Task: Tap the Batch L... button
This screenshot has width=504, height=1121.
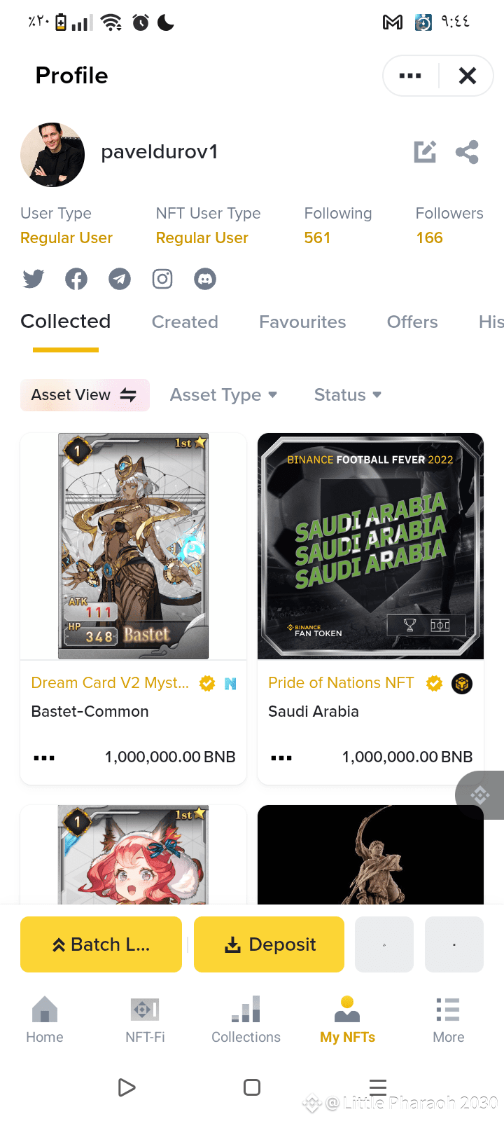Action: (101, 944)
